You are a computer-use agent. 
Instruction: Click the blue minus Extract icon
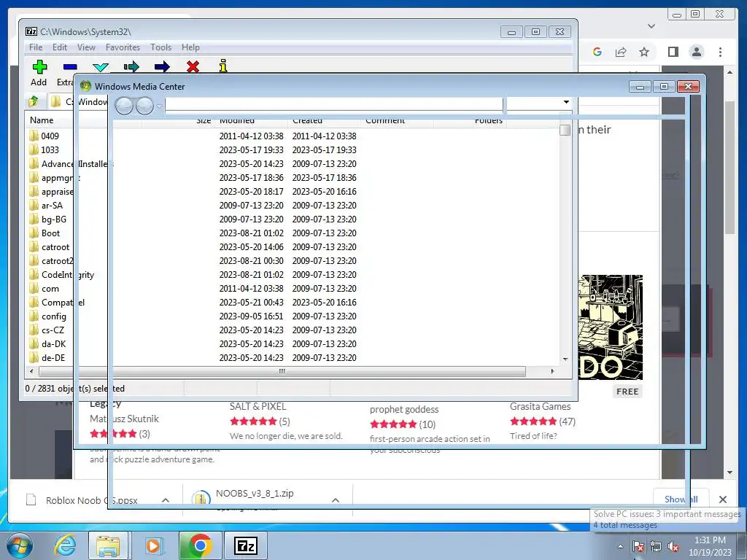click(x=69, y=66)
